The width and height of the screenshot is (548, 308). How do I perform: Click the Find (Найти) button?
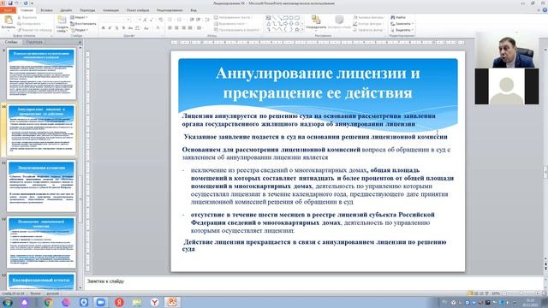398,17
